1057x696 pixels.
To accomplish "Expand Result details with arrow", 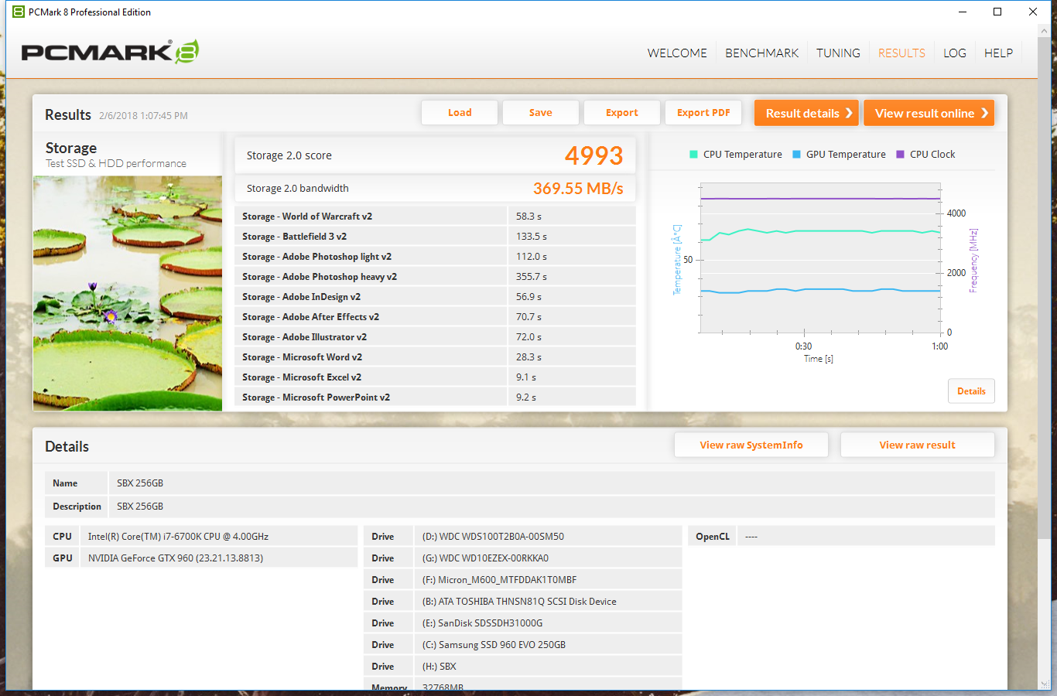I will coord(806,113).
